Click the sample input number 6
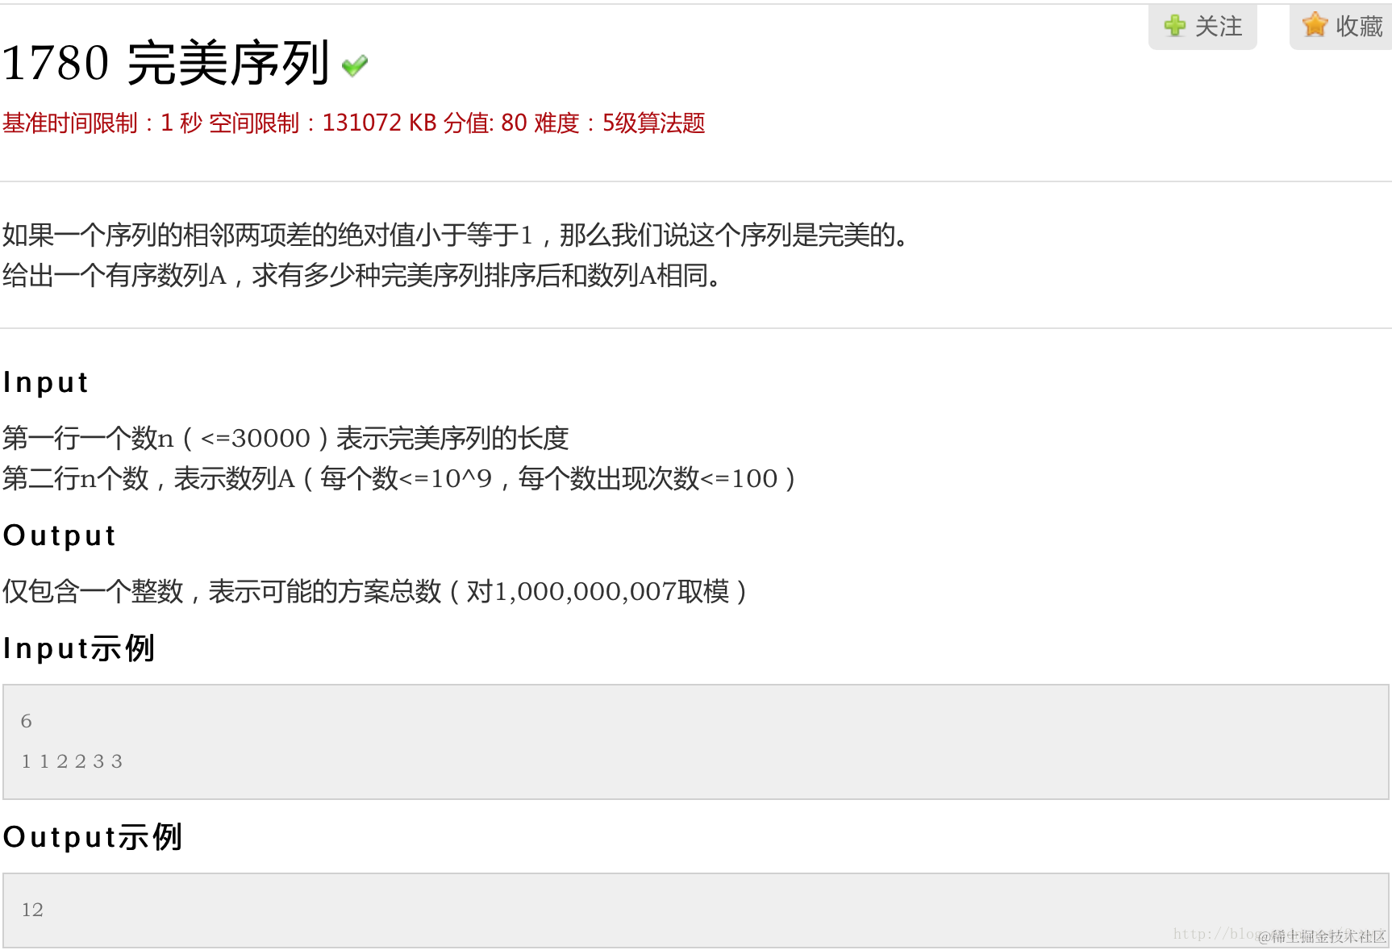 pyautogui.click(x=27, y=721)
